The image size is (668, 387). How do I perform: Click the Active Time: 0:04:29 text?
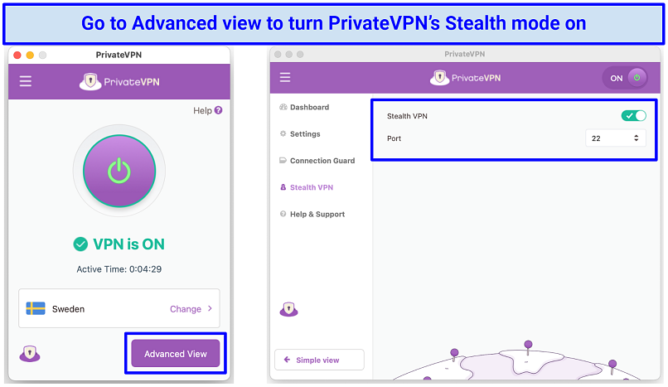(119, 269)
